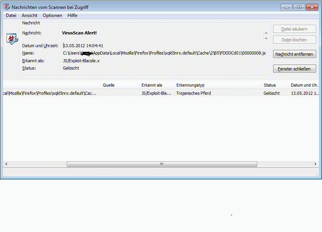Click the message pane scroll up arrow
Viewport: 322px width, 232px height.
(266, 33)
